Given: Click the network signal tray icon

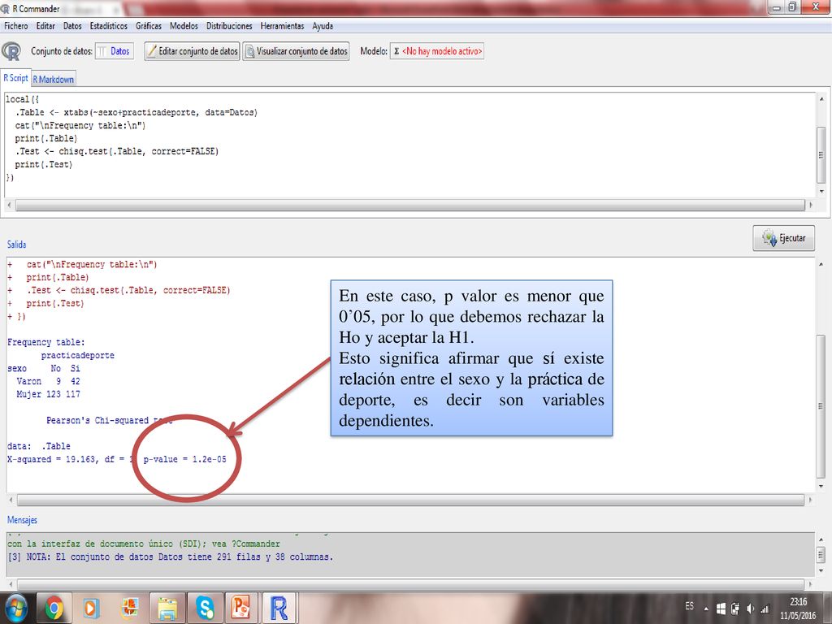Looking at the screenshot, I should pyautogui.click(x=765, y=609).
